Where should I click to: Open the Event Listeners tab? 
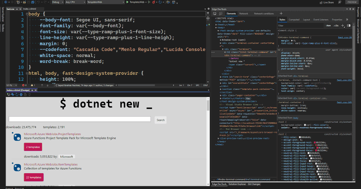[321, 19]
